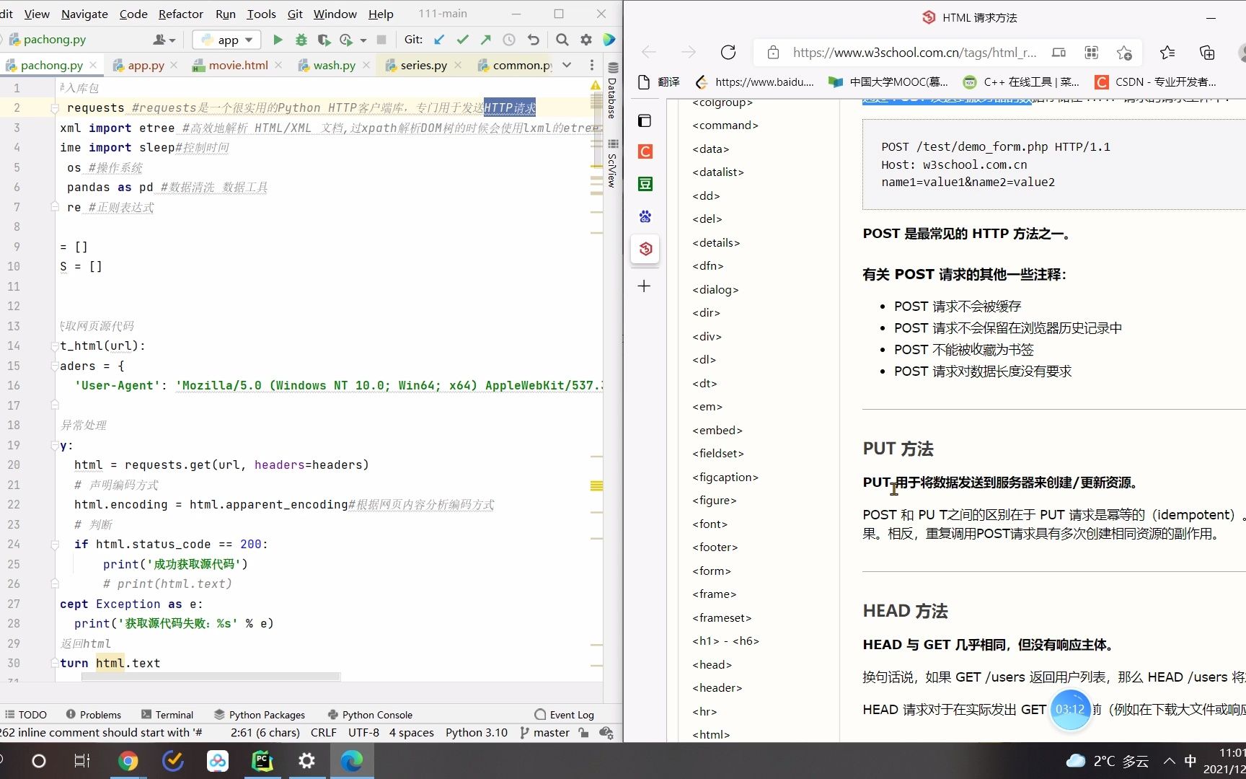This screenshot has height=779, width=1246.
Task: Push commits with the Git push arrow
Action: [485, 40]
